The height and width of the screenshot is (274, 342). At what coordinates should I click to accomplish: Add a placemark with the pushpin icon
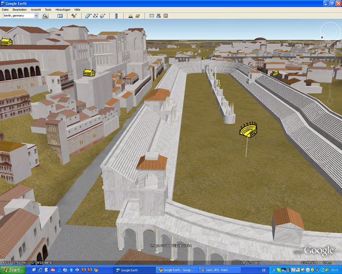(x=74, y=16)
